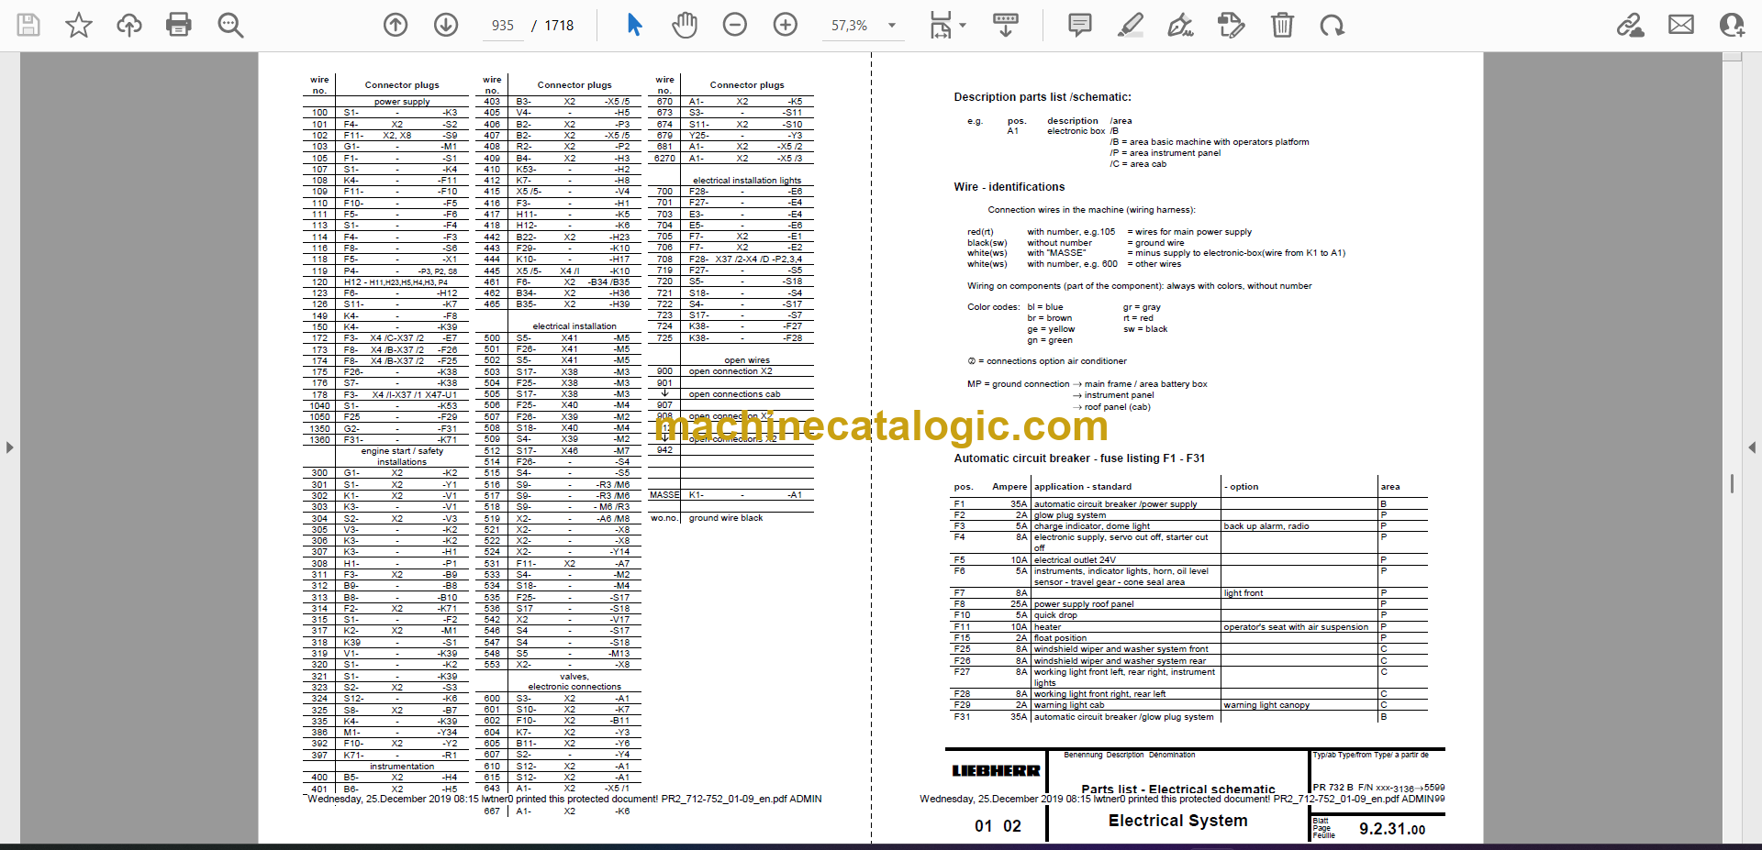The image size is (1762, 850).
Task: Zoom in with the plus button
Action: [x=786, y=25]
